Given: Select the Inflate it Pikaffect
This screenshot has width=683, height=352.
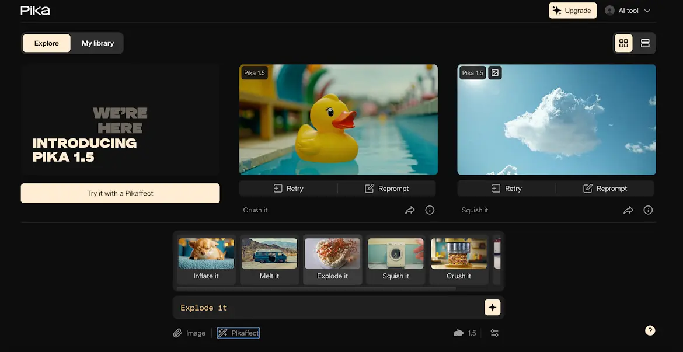Looking at the screenshot, I should coord(206,260).
